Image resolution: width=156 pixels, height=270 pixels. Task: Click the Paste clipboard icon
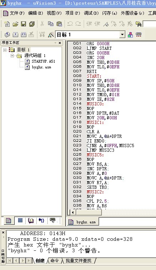59,24
